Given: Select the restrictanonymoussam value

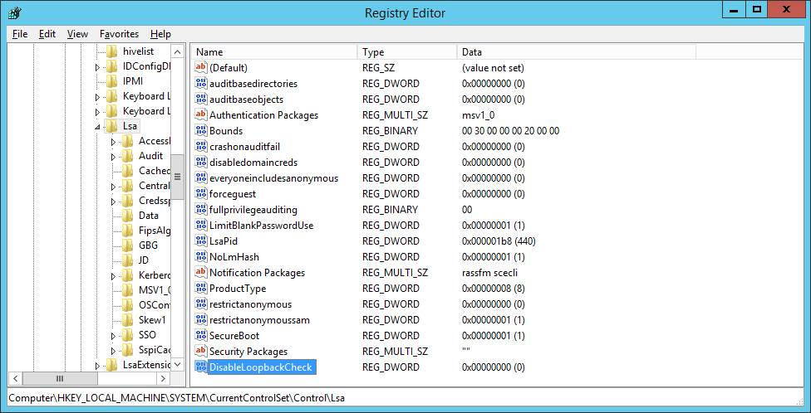Looking at the screenshot, I should [x=259, y=319].
